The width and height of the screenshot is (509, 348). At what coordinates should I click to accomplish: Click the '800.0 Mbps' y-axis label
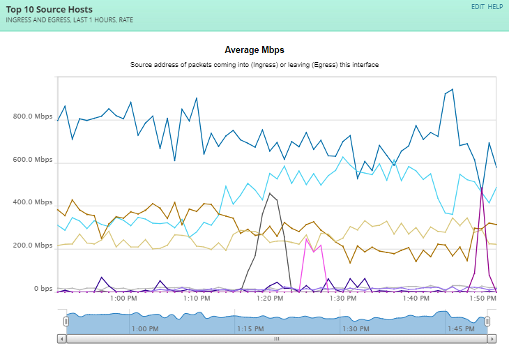pos(33,116)
